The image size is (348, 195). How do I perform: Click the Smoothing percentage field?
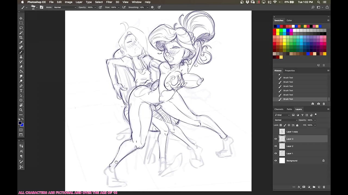142,7
